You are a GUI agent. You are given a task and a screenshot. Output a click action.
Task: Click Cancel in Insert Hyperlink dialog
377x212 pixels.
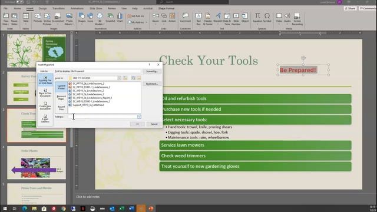tap(154, 124)
